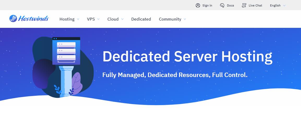Screen dimensions: 301x115
Task: Open the Docs link
Action: [x=230, y=5]
